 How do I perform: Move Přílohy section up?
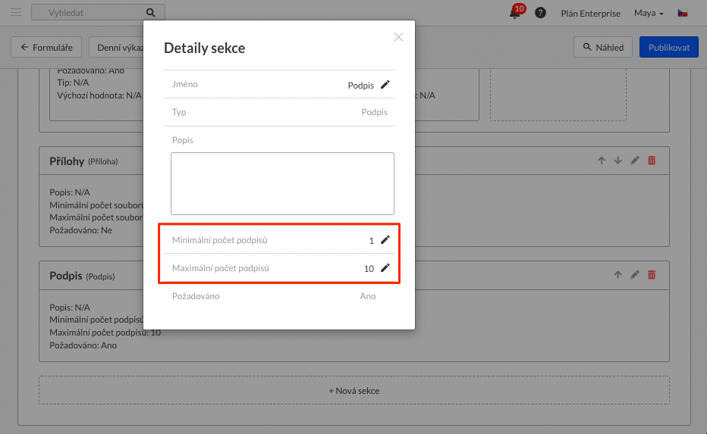(602, 161)
